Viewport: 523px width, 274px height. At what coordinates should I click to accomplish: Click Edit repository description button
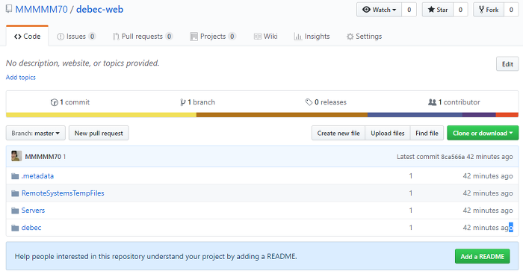point(507,64)
